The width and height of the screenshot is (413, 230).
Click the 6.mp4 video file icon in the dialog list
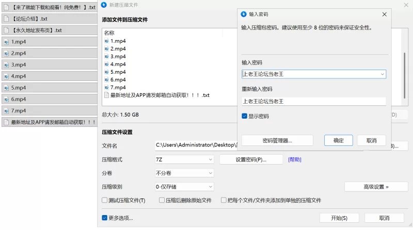pyautogui.click(x=106, y=80)
